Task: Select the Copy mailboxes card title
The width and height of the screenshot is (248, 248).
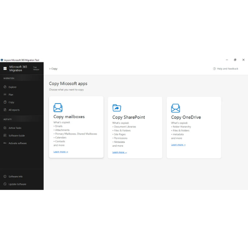Action: pos(69,117)
